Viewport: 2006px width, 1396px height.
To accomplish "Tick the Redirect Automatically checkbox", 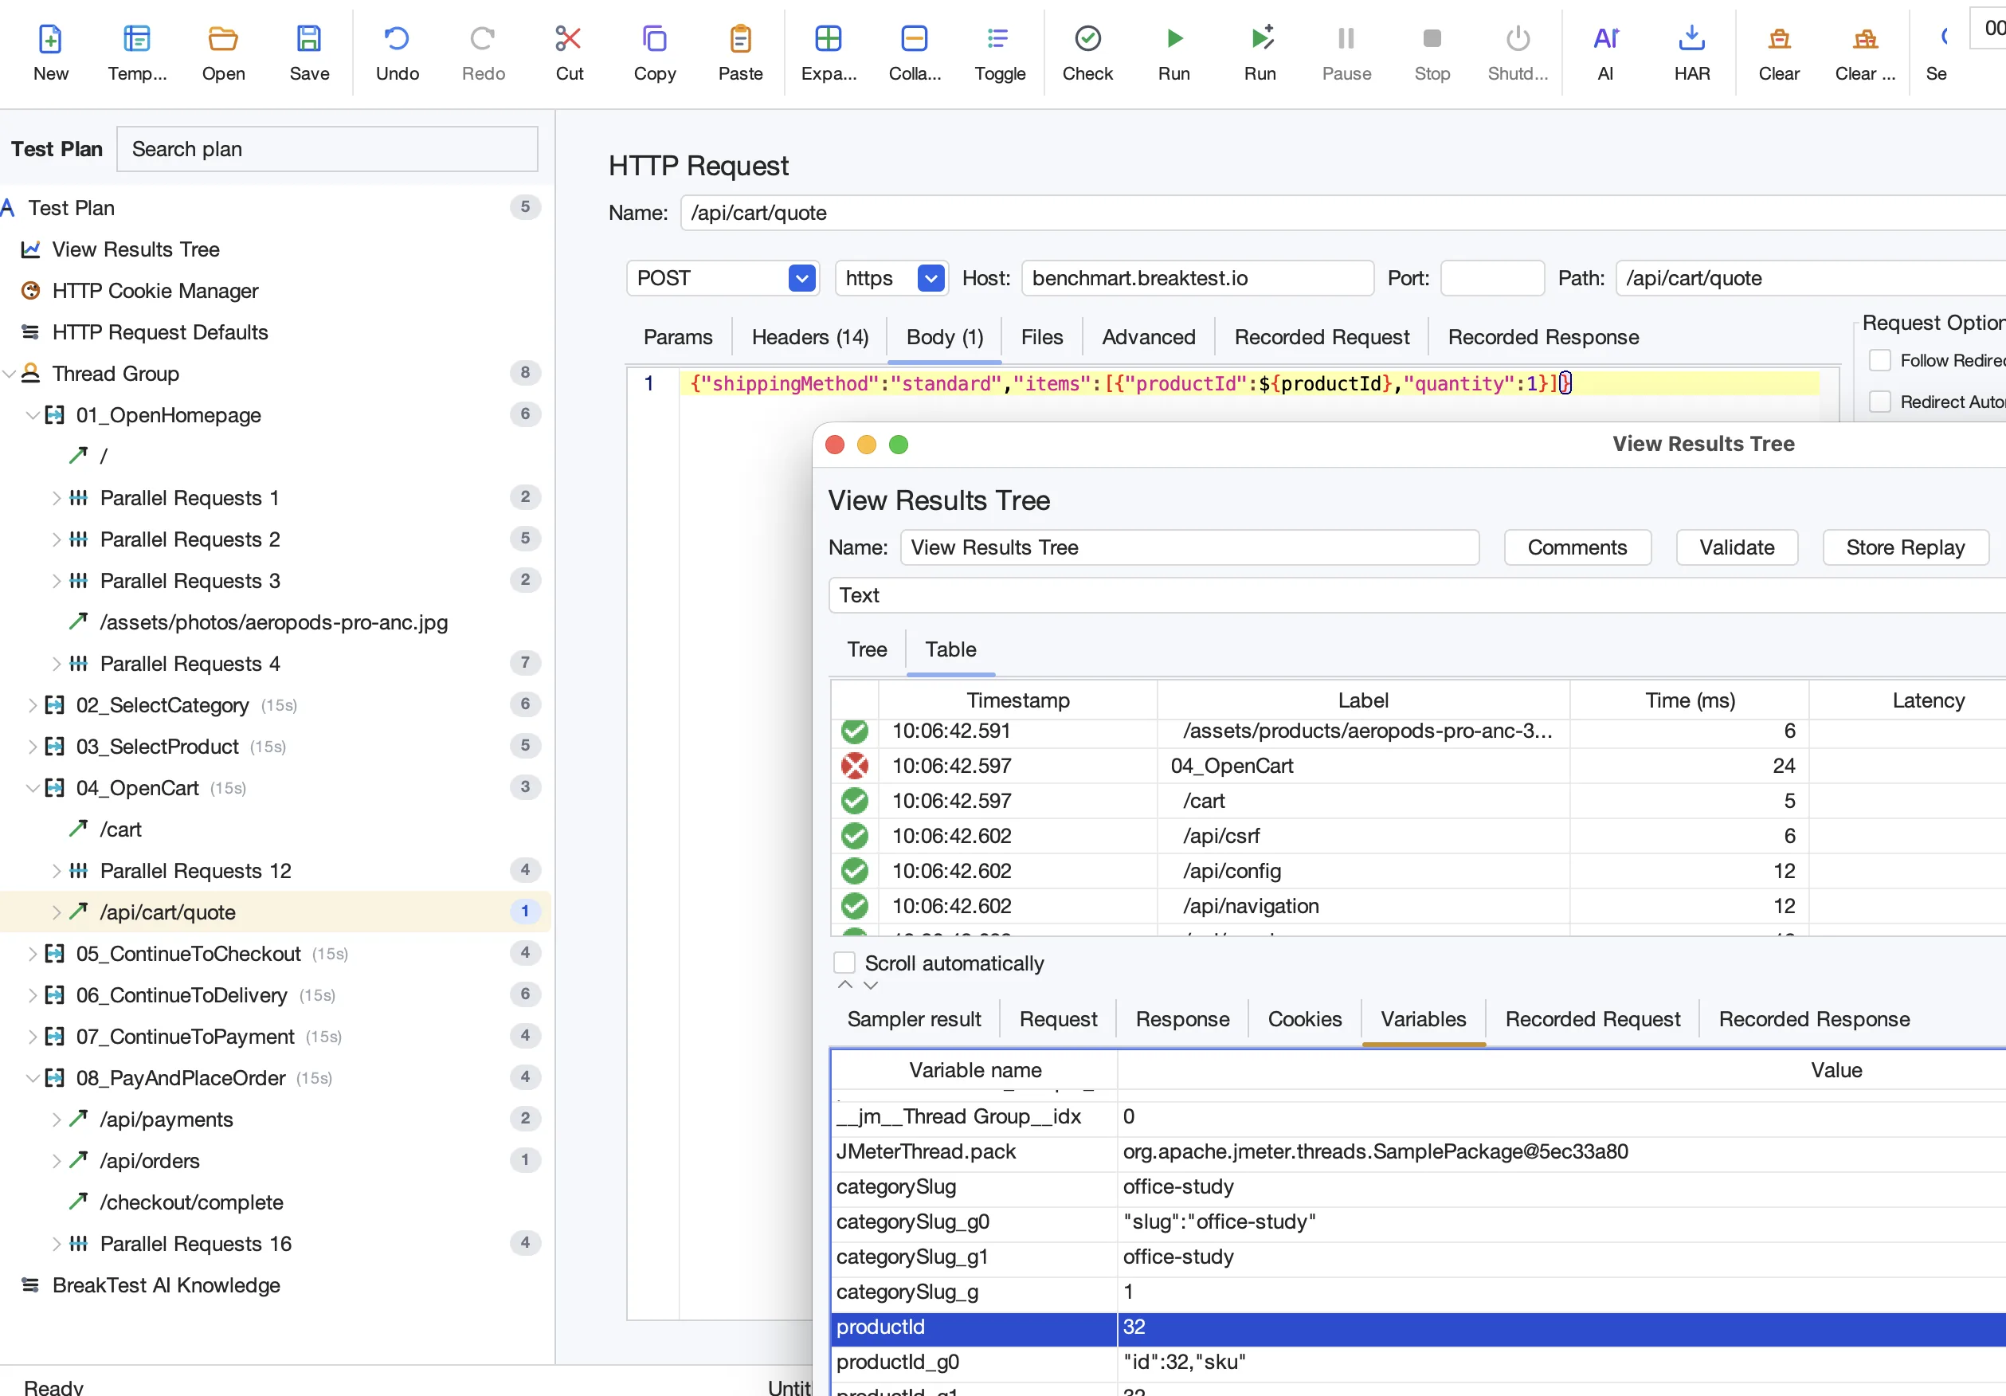I will (1879, 402).
